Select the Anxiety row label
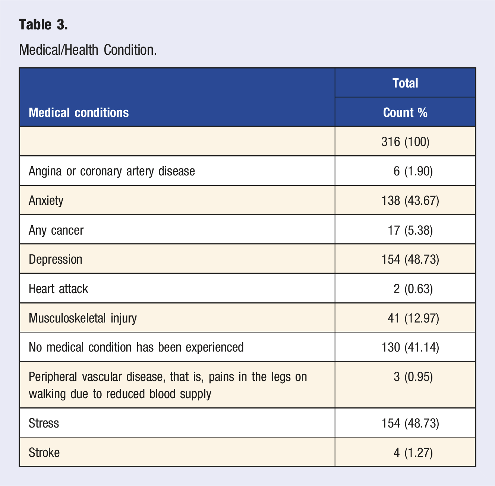495x486 pixels. tap(46, 200)
